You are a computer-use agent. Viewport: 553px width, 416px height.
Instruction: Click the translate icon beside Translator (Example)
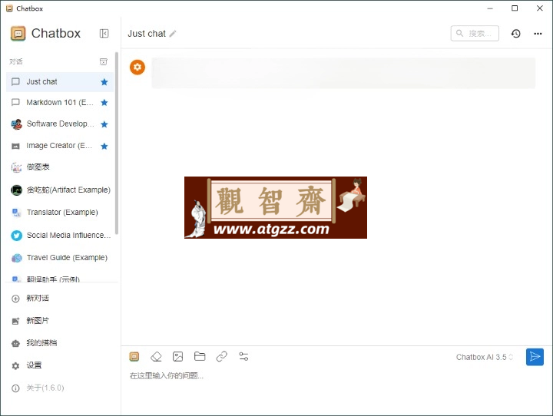tap(16, 213)
